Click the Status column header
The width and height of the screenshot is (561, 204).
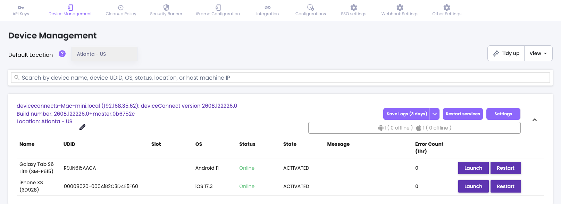[x=247, y=144]
